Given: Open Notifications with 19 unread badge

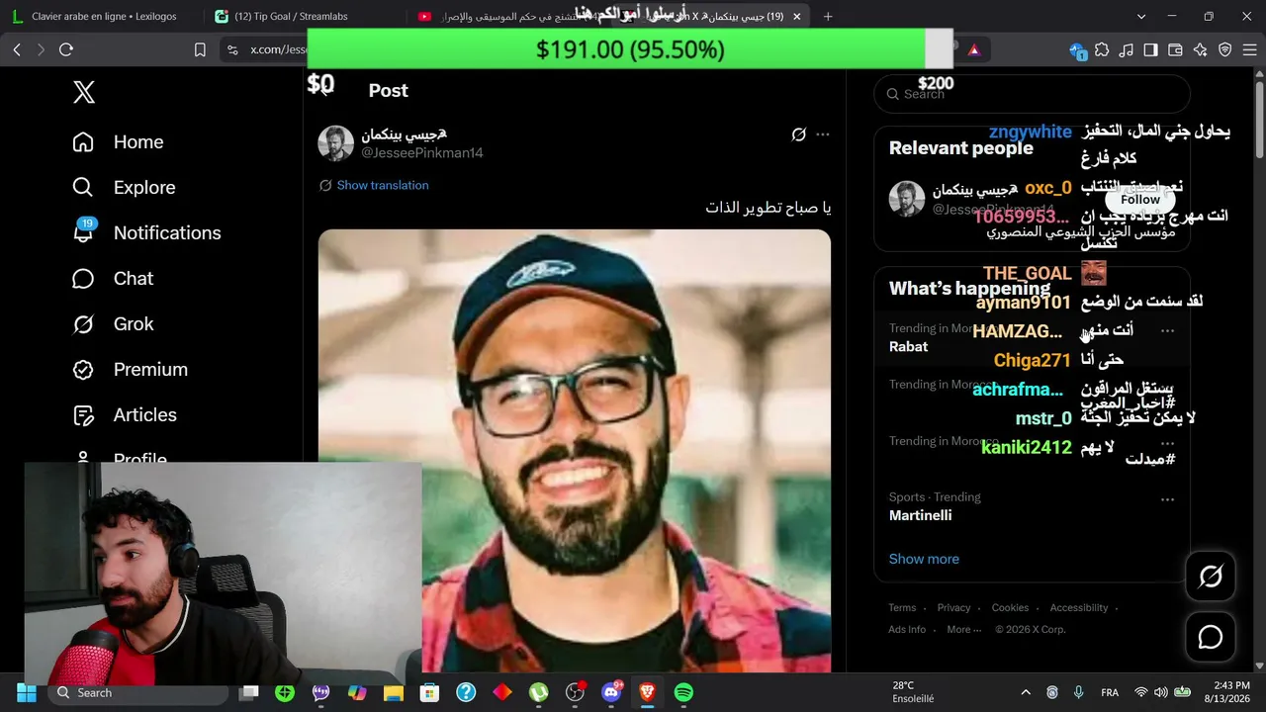Looking at the screenshot, I should (146, 233).
